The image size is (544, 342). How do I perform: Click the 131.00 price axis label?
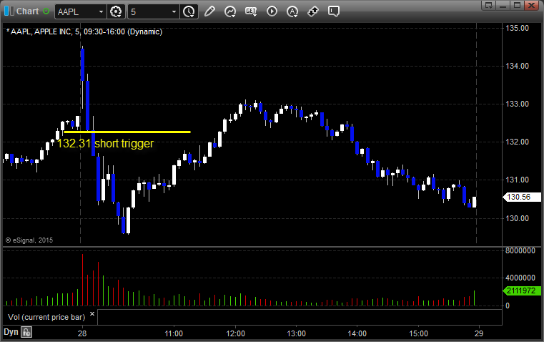coord(518,180)
